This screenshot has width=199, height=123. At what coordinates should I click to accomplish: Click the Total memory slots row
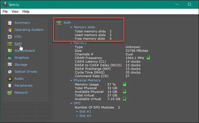coord(93,31)
